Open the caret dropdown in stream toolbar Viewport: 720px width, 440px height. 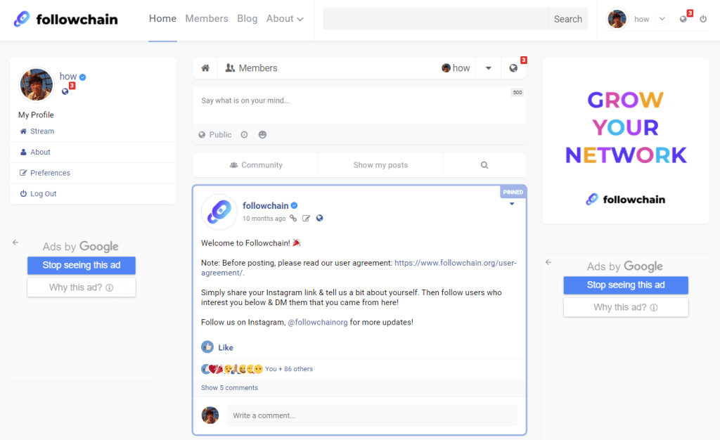488,68
